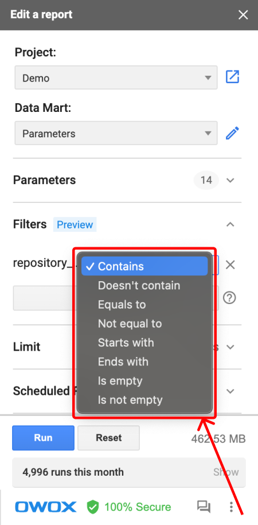Image resolution: width=258 pixels, height=525 pixels.
Task: Collapse the Filters section chevron
Action: click(x=230, y=224)
